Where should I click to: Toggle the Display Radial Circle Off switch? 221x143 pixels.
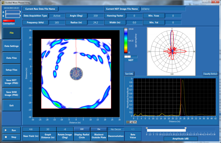coord(82,129)
